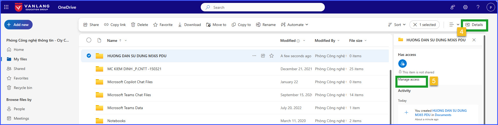The height and width of the screenshot is (125, 498).
Task: Click the file type column icon
Action: pyautogui.click(x=99, y=40)
